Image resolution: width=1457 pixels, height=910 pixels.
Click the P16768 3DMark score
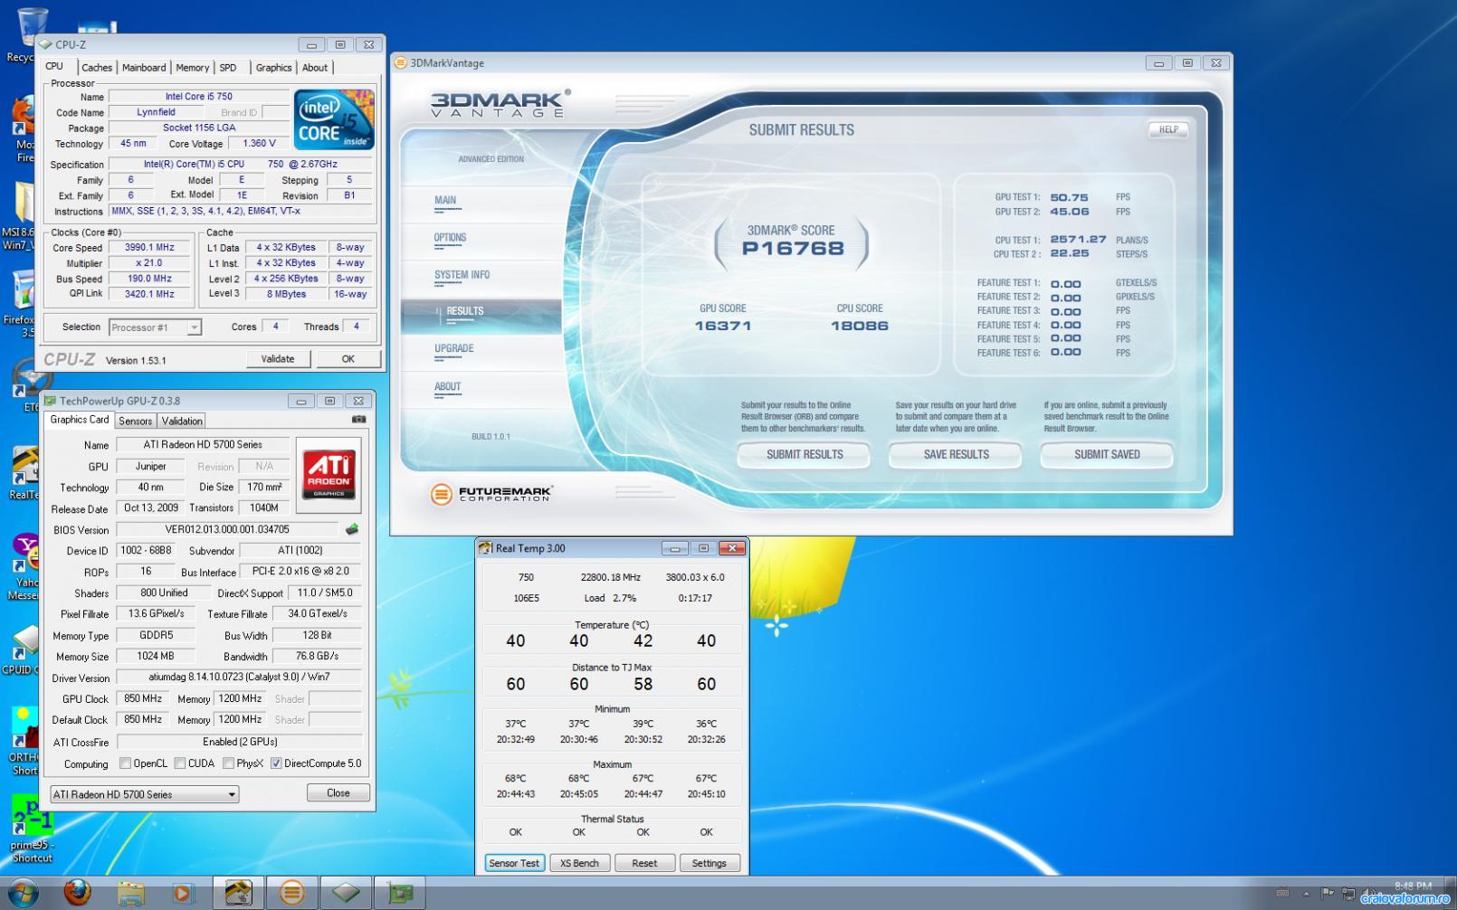[793, 249]
